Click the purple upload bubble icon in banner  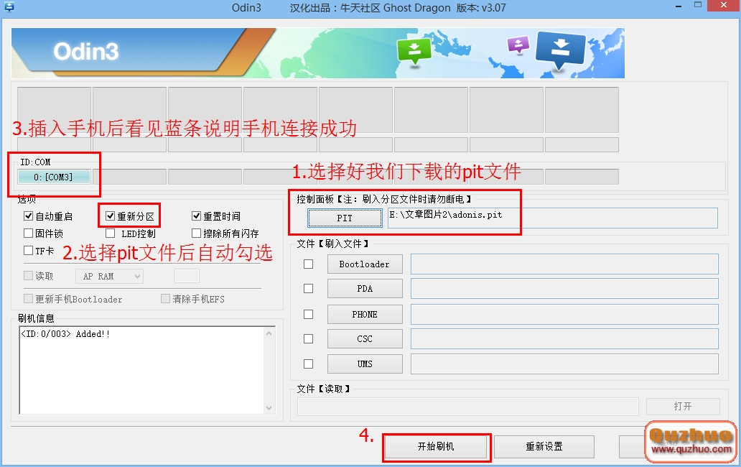[x=518, y=45]
